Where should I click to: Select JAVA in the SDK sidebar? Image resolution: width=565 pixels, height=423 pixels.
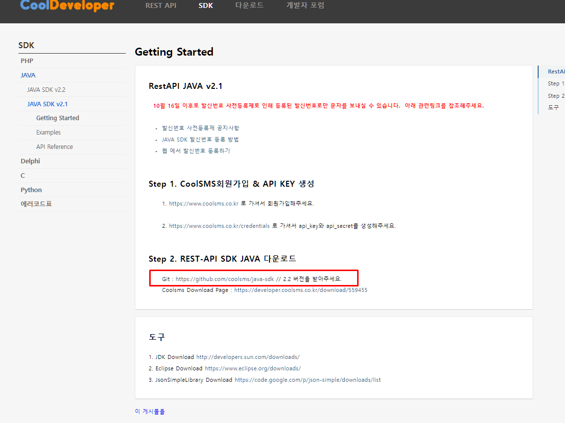(28, 75)
